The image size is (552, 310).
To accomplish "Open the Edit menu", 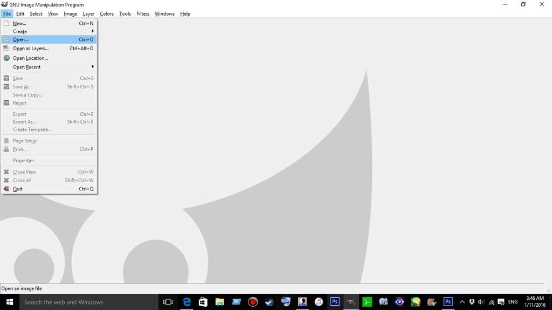I will (20, 13).
